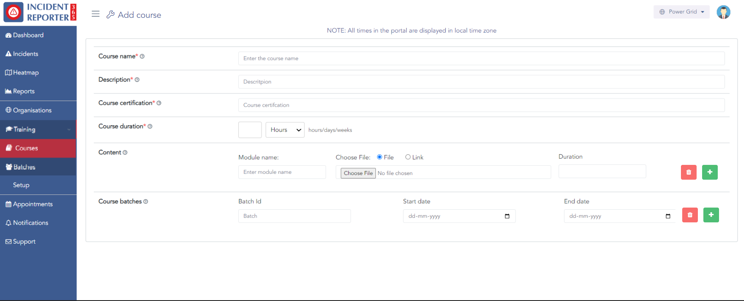Open the Hours duration unit dropdown
The height and width of the screenshot is (301, 744).
coord(285,130)
